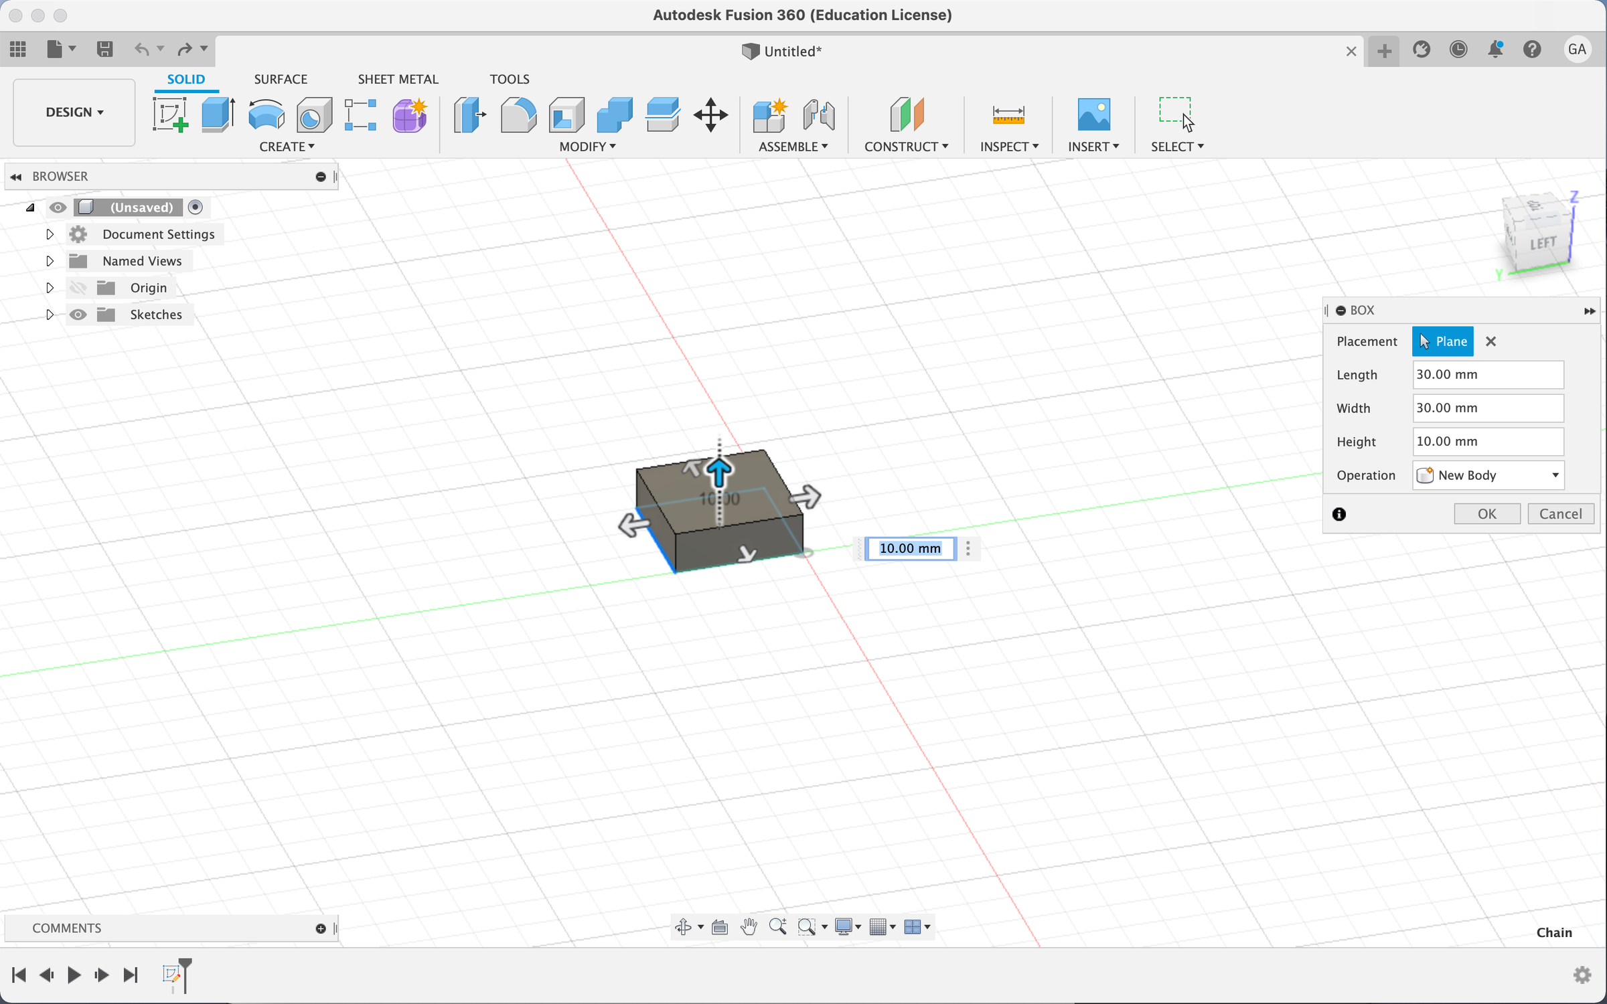
Task: Open the INSERT menu
Action: click(x=1093, y=147)
